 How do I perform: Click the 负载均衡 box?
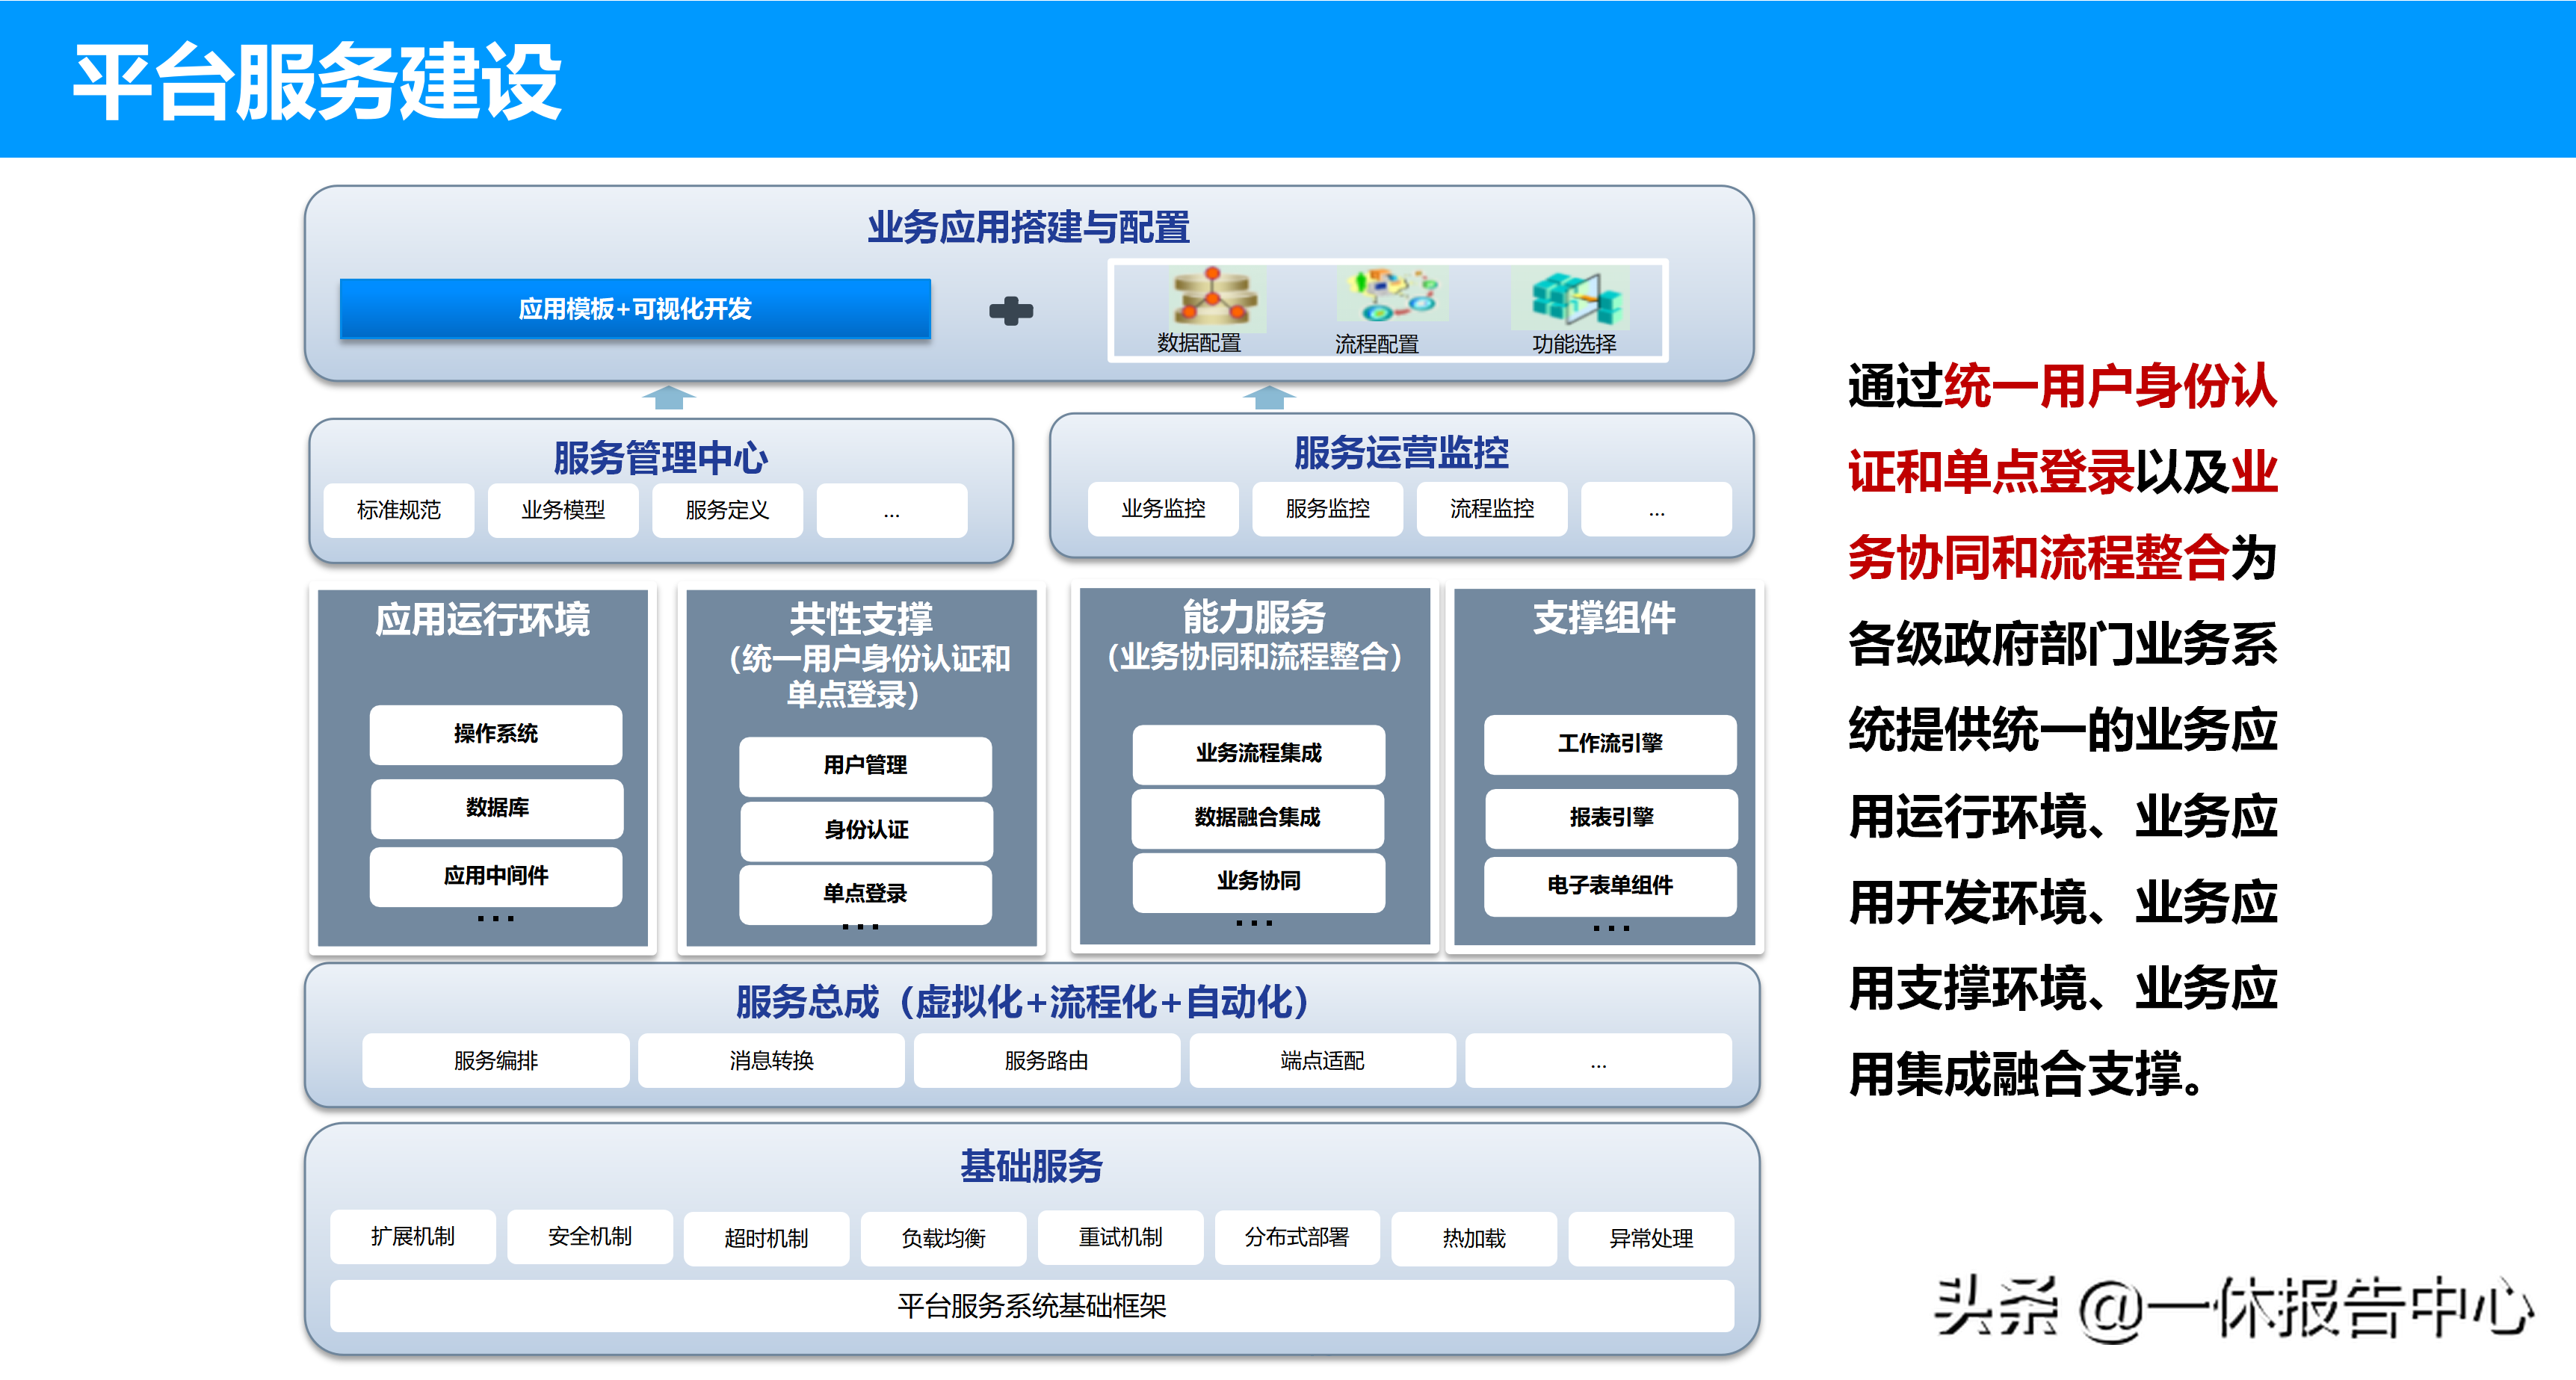[x=943, y=1238]
